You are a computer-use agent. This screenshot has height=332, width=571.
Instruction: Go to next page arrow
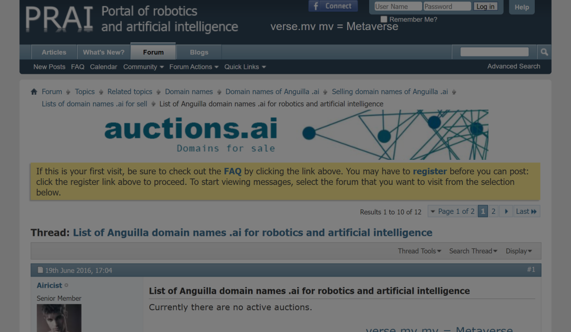pos(506,211)
